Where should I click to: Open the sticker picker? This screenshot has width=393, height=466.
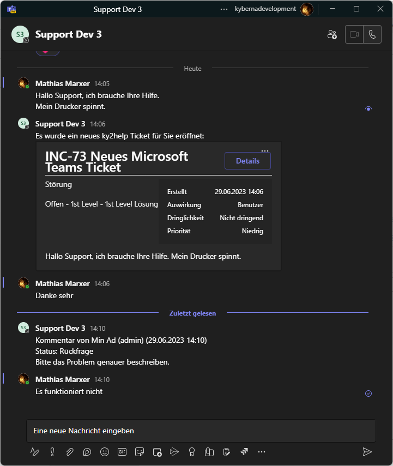140,452
